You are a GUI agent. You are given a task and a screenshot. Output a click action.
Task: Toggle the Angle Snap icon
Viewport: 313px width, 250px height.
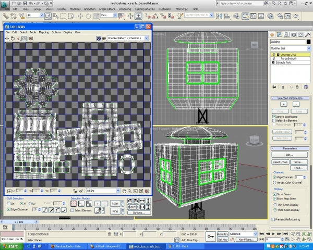click(x=155, y=16)
